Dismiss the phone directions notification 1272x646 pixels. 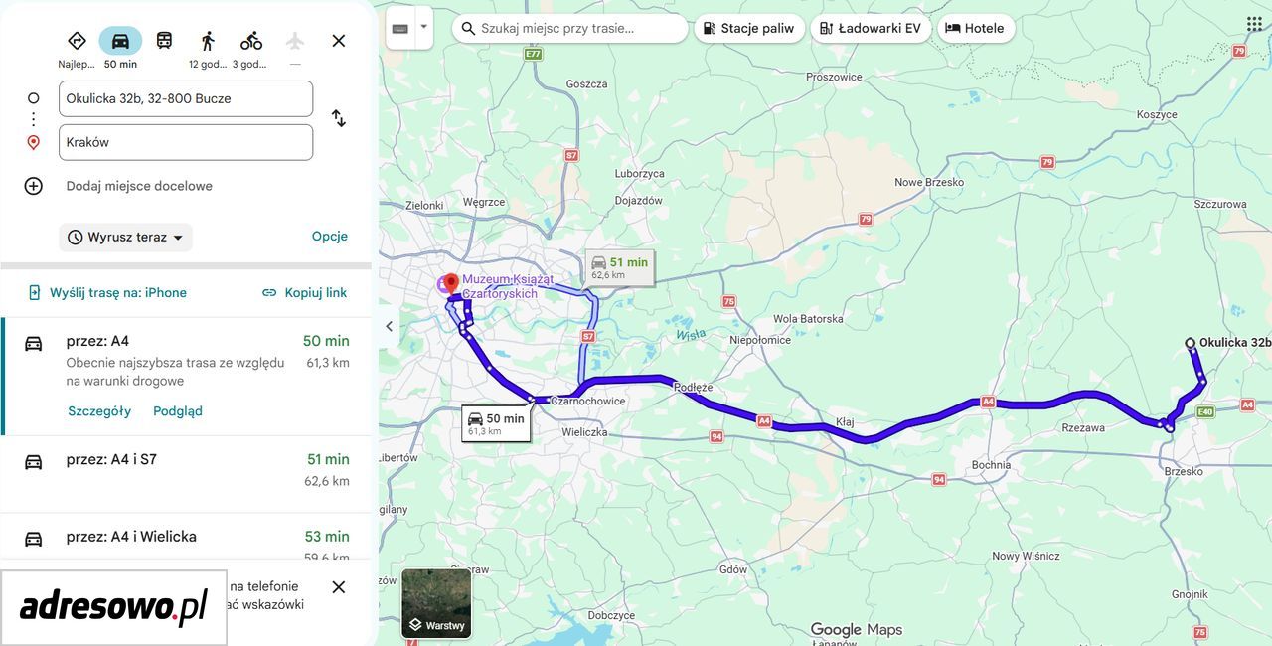[339, 587]
